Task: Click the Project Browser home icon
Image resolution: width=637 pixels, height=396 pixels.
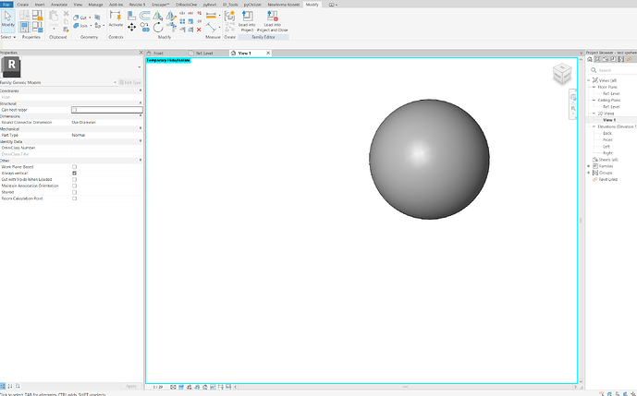Action: pyautogui.click(x=590, y=59)
